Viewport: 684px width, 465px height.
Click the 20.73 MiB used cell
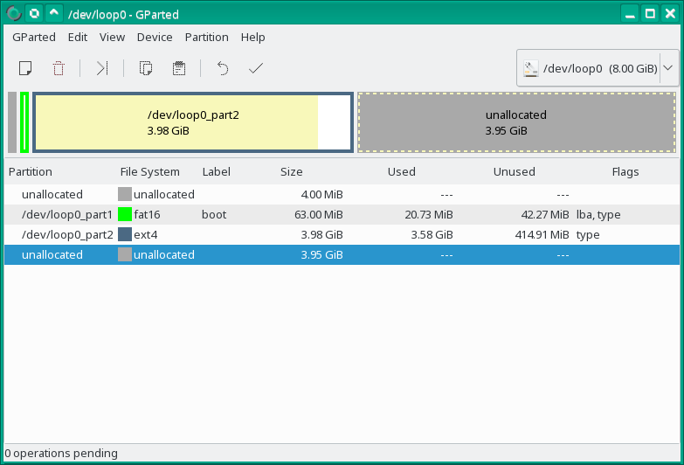coord(428,214)
